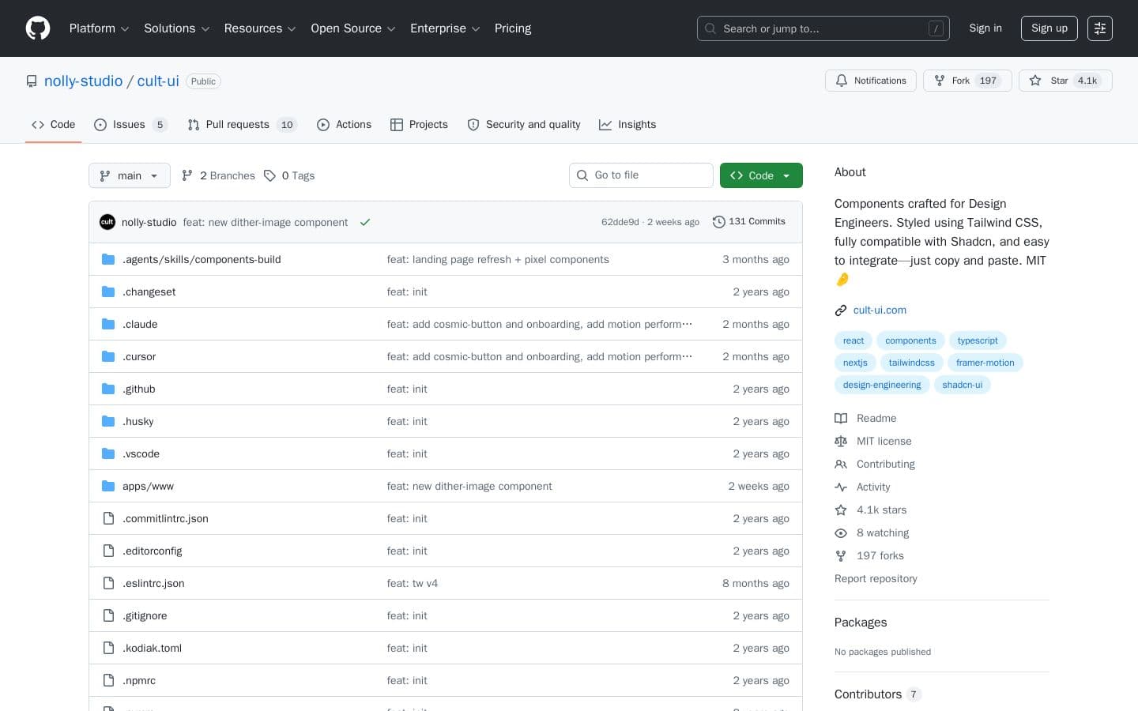The width and height of the screenshot is (1138, 711).
Task: Star the cult-ui repository
Action: pyautogui.click(x=1065, y=81)
